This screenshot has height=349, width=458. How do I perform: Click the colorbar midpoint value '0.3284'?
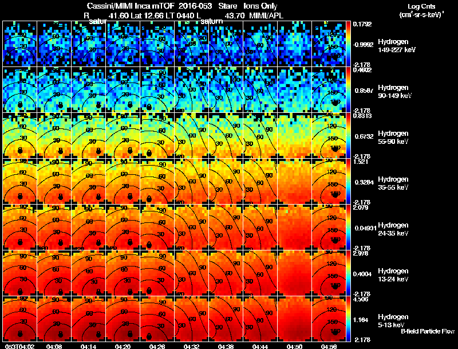pyautogui.click(x=364, y=182)
